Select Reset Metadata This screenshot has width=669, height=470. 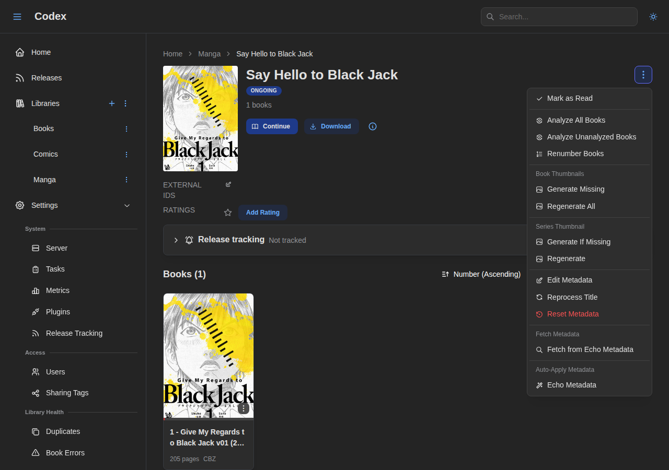coord(590,314)
